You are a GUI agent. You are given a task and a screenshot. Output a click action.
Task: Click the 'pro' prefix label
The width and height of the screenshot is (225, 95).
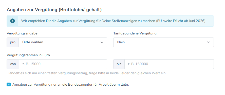point(13,42)
